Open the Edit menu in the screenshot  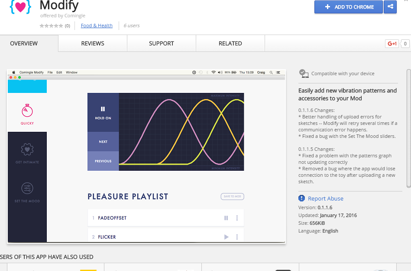click(x=59, y=73)
